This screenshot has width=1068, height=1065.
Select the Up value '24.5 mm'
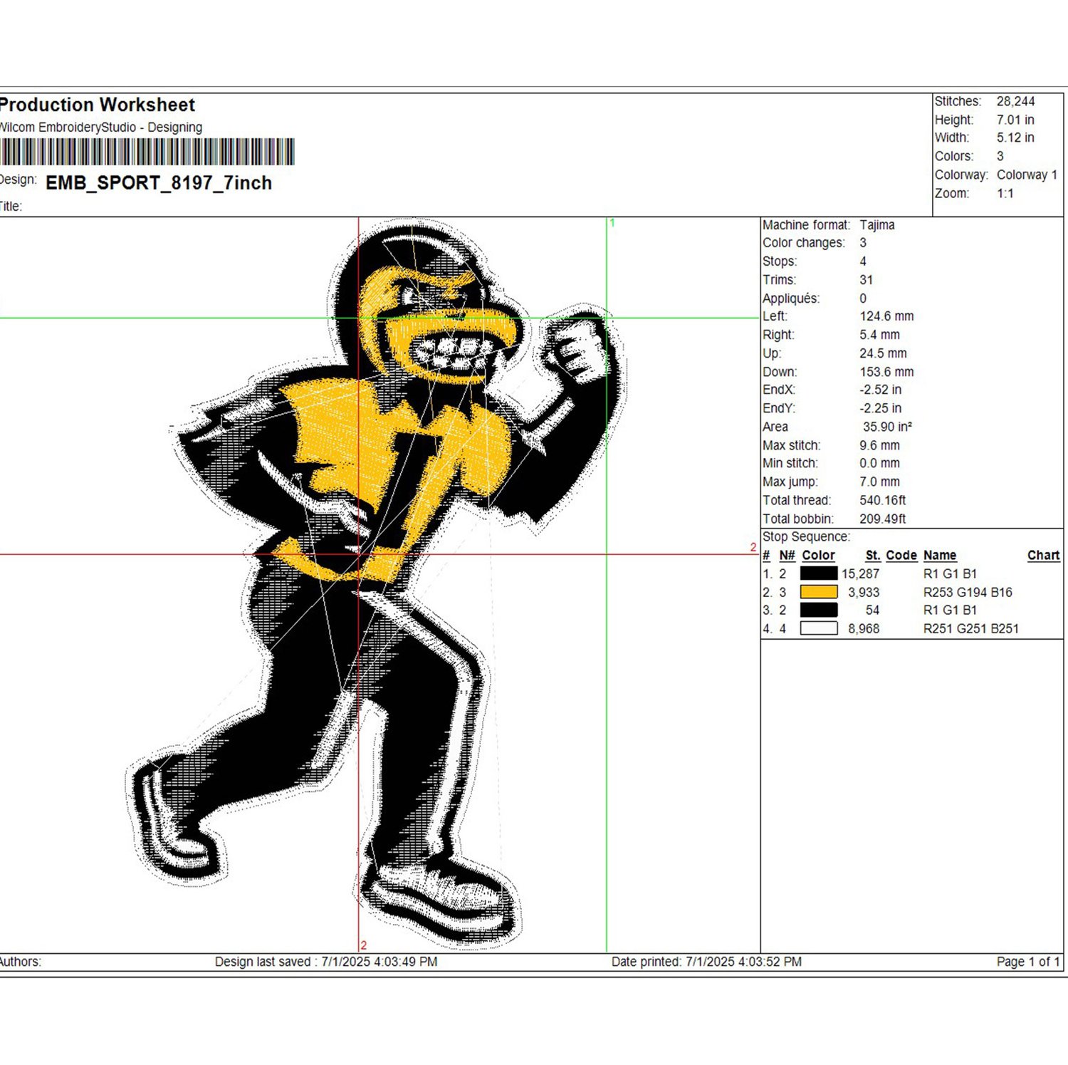(883, 353)
